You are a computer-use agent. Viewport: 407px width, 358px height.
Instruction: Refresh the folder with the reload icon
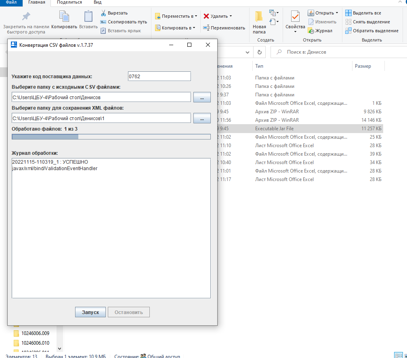coord(260,52)
